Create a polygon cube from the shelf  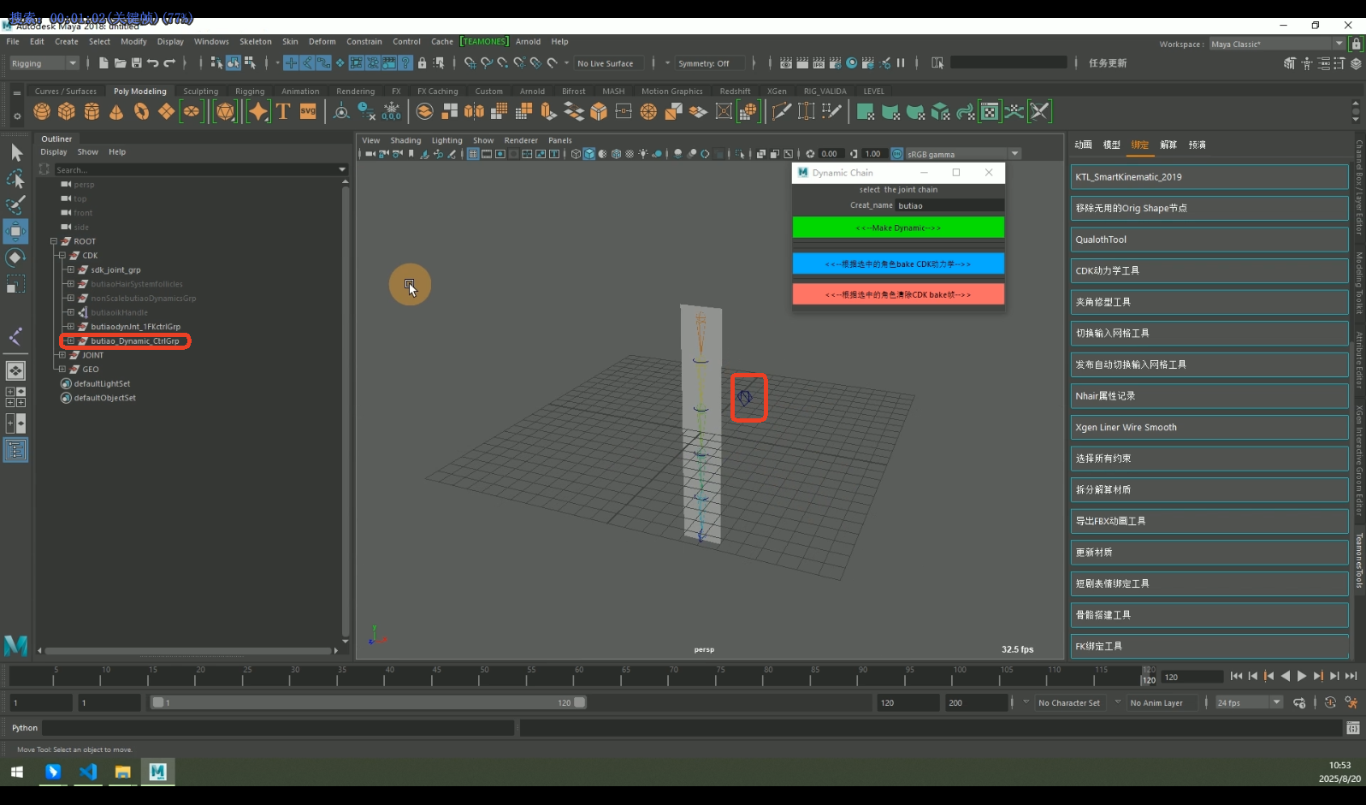pyautogui.click(x=67, y=111)
